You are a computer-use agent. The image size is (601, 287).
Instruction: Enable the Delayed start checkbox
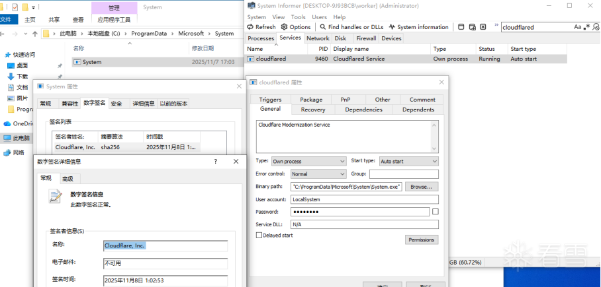pos(259,236)
